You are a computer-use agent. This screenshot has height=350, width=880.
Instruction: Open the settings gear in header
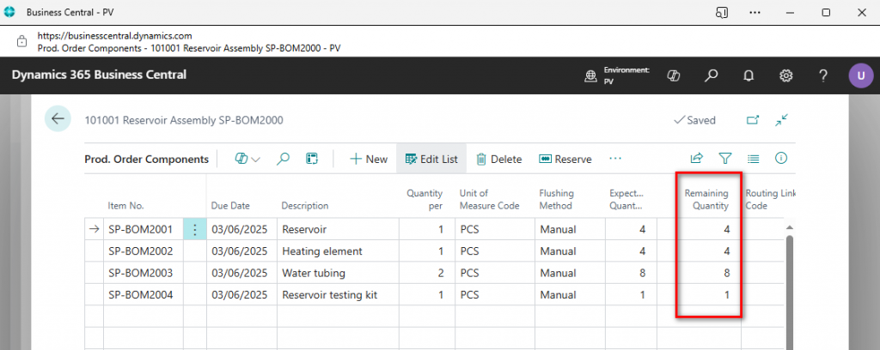(x=785, y=75)
